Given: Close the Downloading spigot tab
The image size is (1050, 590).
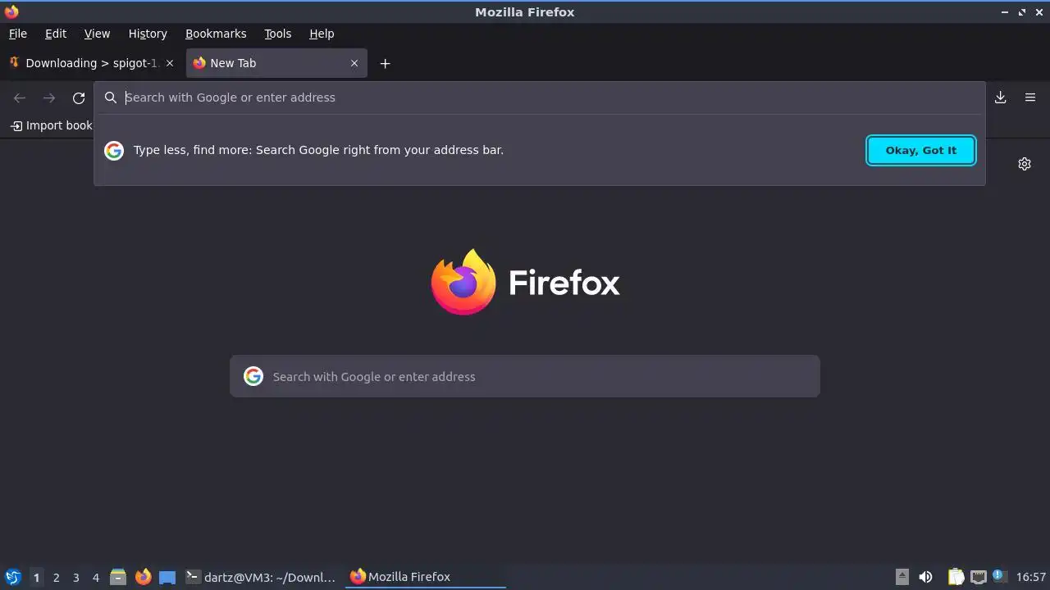Looking at the screenshot, I should pos(170,63).
